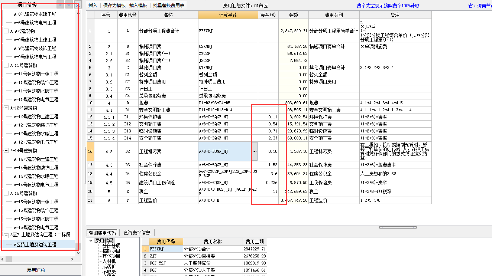Screen dimensions: 492x276
Task: Collapse the A-9号建筑物 tree node
Action: tap(6, 31)
